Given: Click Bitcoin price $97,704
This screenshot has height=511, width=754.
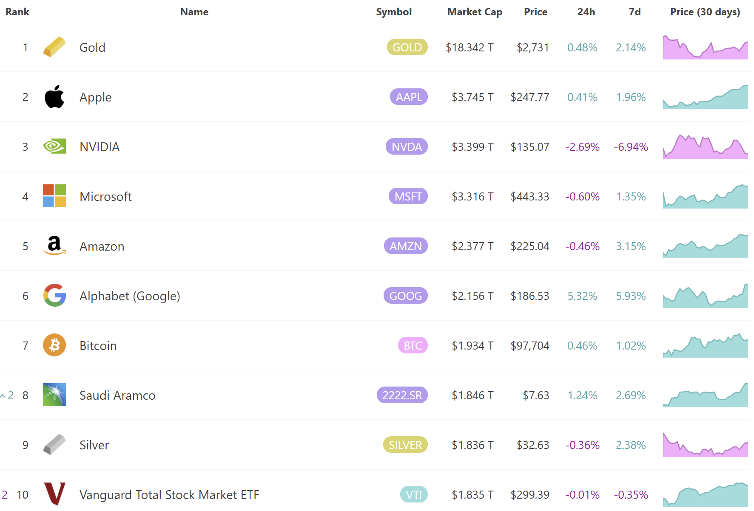Looking at the screenshot, I should coord(530,346).
